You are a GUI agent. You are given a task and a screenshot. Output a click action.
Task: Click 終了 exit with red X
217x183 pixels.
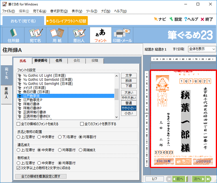[207, 19]
